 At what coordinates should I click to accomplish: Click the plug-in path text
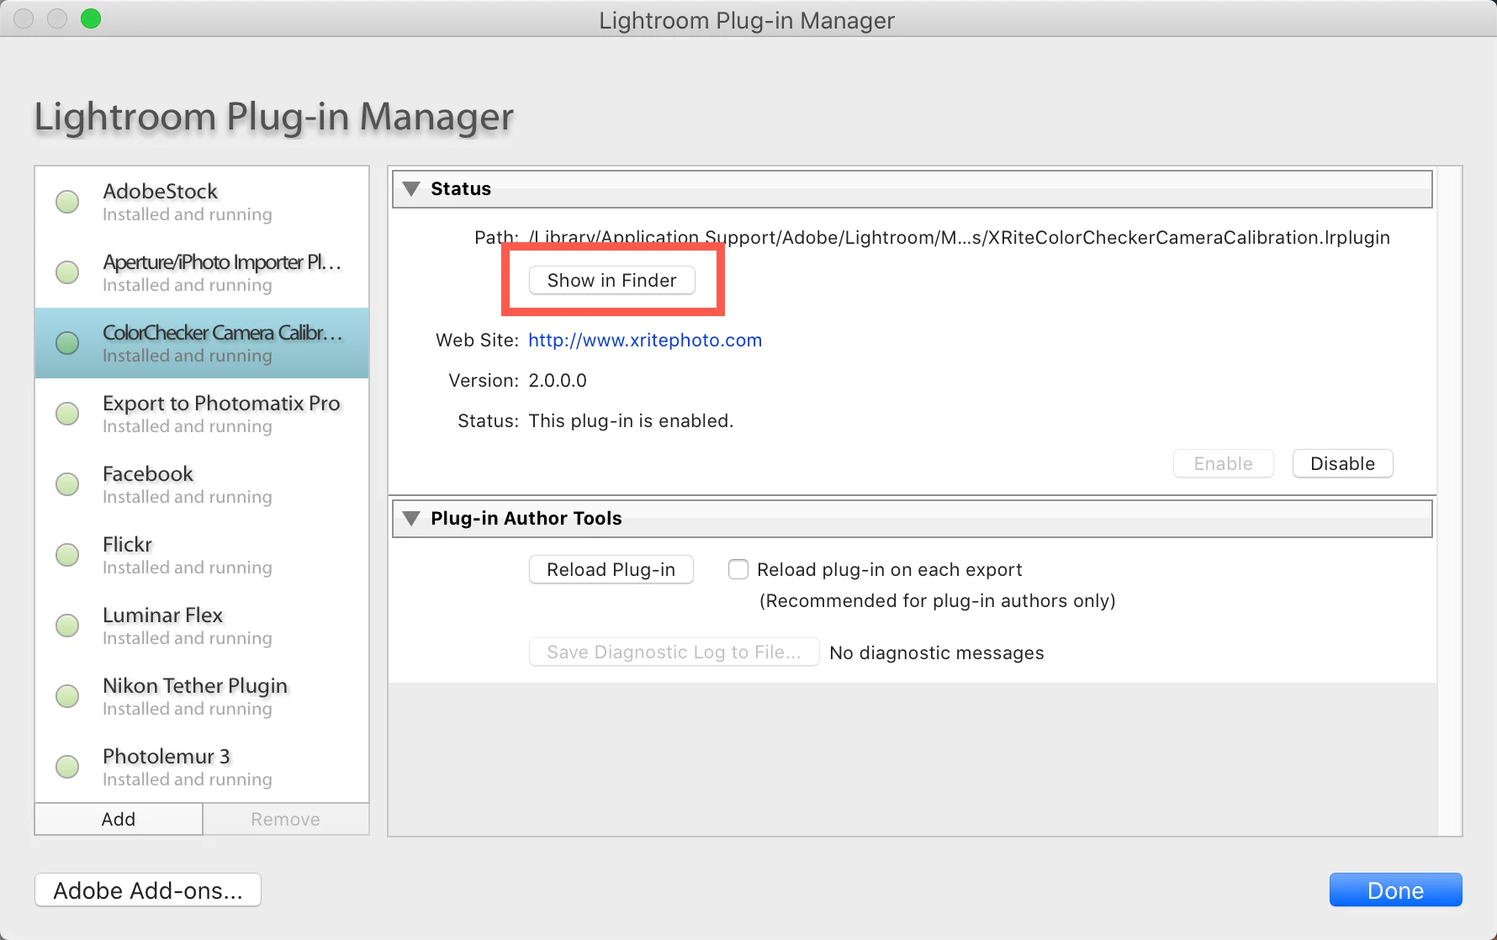tap(959, 237)
